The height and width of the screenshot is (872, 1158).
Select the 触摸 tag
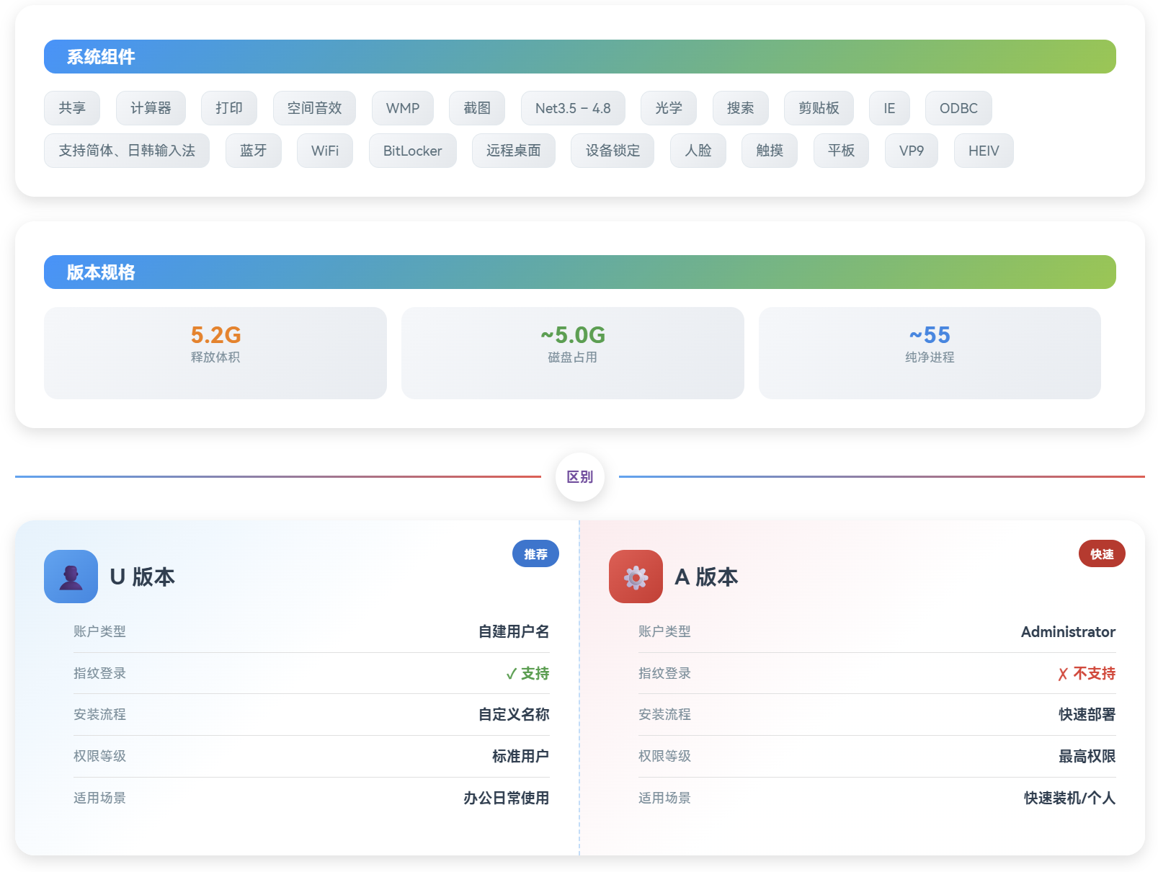770,151
